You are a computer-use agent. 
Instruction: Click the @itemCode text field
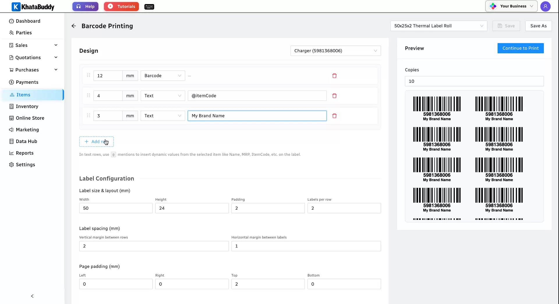[257, 96]
